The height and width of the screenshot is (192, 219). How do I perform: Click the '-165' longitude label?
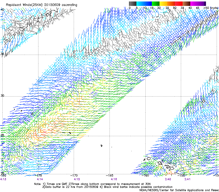110,175
